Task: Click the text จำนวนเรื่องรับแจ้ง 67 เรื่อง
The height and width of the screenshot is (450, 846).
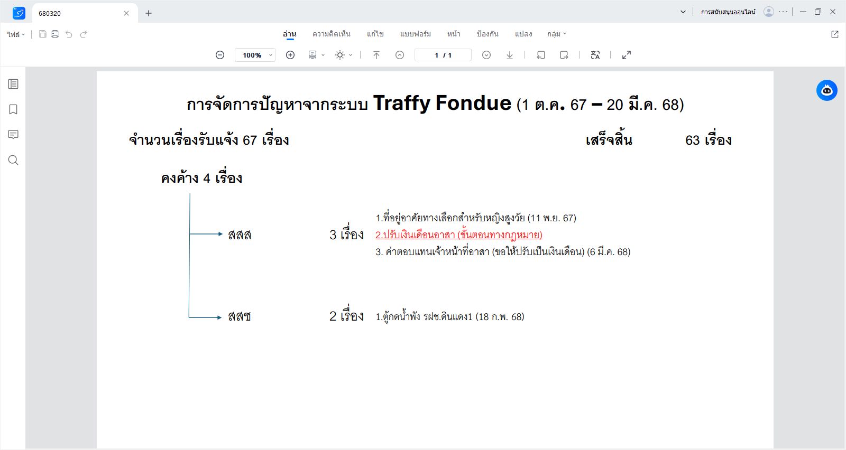Action: (x=209, y=140)
